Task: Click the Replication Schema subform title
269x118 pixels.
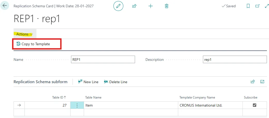Action: pyautogui.click(x=41, y=82)
